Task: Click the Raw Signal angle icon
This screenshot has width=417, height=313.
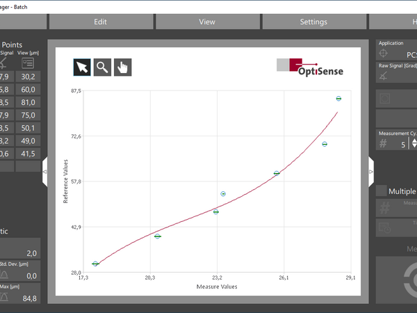Action: pos(383,77)
